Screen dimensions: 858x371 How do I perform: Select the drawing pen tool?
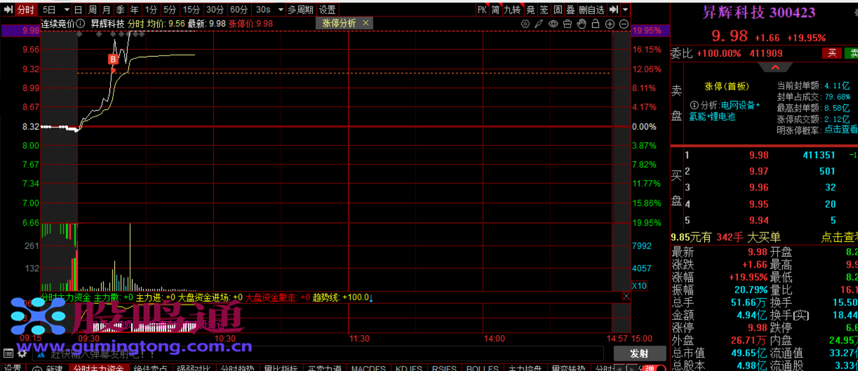coord(539,24)
